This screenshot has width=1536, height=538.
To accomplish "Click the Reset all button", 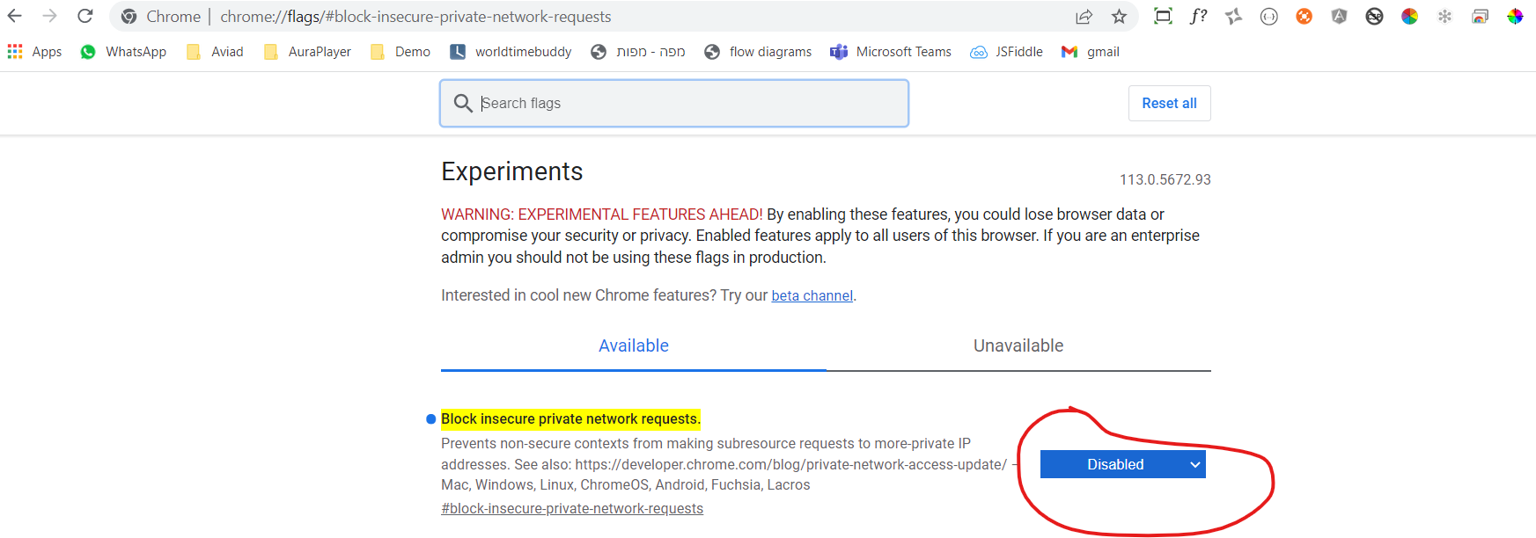I will 1169,104.
